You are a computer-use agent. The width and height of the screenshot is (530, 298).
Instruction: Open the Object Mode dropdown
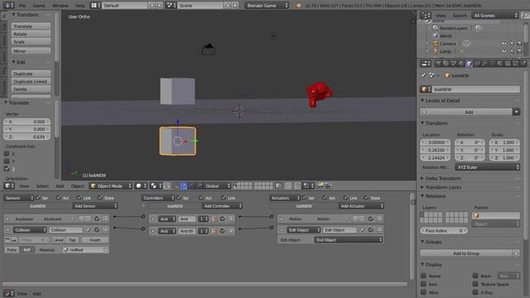point(110,185)
